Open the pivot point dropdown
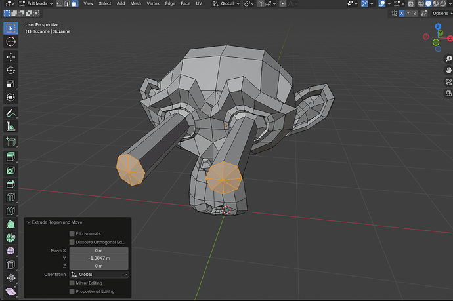 [249, 3]
